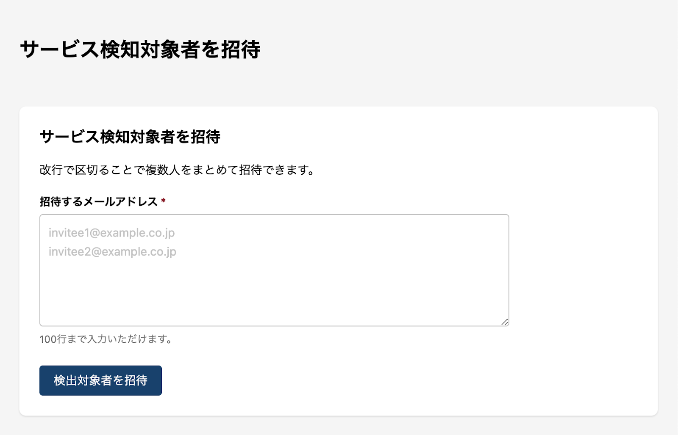Viewport: 678px width, 435px height.
Task: Click the gray background right of the page title
Action: (466, 50)
